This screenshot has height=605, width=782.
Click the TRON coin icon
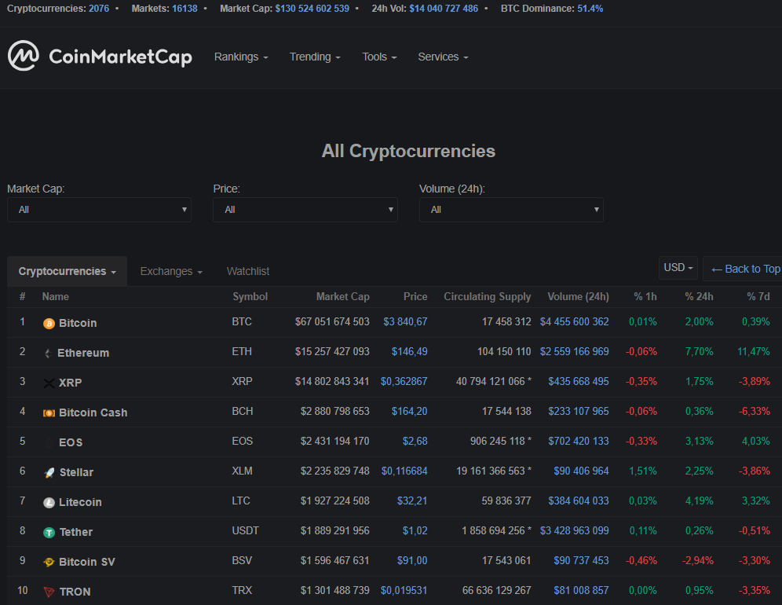49,592
